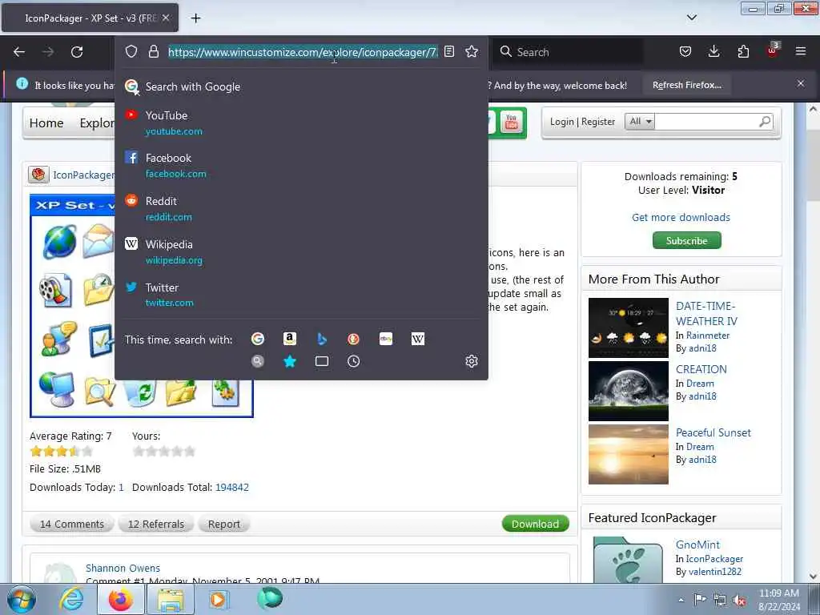820x615 pixels.
Task: Search this time with Google engine icon
Action: pyautogui.click(x=258, y=339)
